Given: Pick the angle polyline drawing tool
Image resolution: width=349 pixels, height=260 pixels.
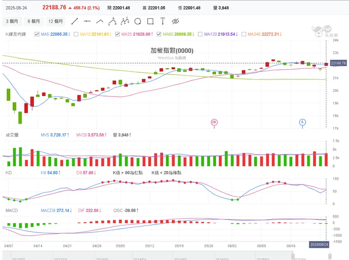Looking at the screenshot, I should 100,21.
